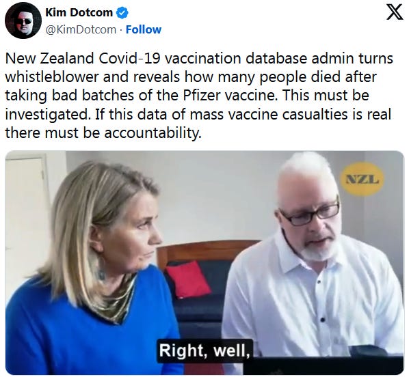Open the X logo in the corner
The height and width of the screenshot is (377, 409).
pos(395,12)
